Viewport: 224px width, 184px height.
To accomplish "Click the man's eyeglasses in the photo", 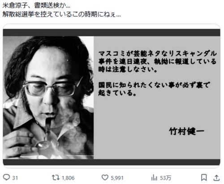I will click(x=53, y=88).
